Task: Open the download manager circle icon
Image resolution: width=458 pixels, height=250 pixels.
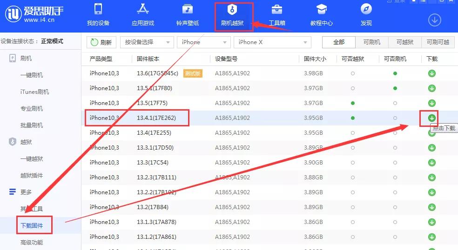Action: [435, 20]
